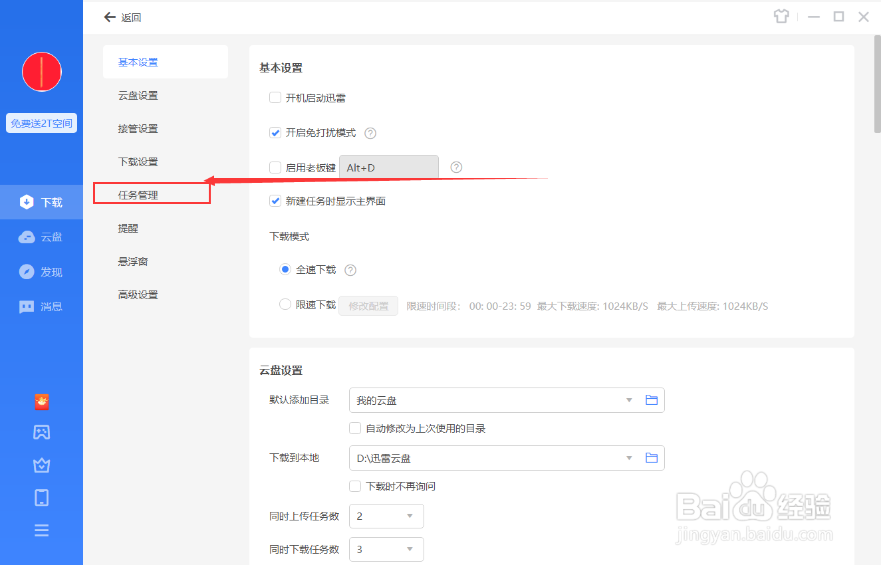Select 基本设置 in settings menu
This screenshot has height=565, width=881.
[x=166, y=62]
